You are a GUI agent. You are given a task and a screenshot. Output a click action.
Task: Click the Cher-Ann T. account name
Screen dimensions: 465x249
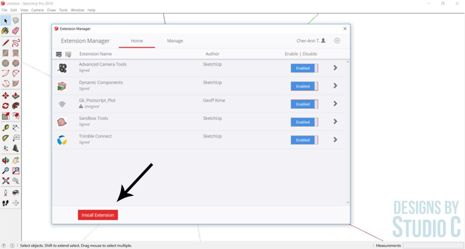(308, 41)
